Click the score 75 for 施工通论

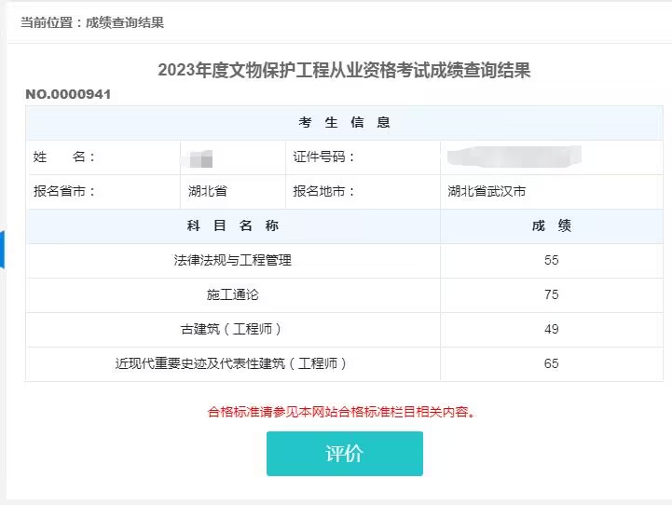(551, 294)
